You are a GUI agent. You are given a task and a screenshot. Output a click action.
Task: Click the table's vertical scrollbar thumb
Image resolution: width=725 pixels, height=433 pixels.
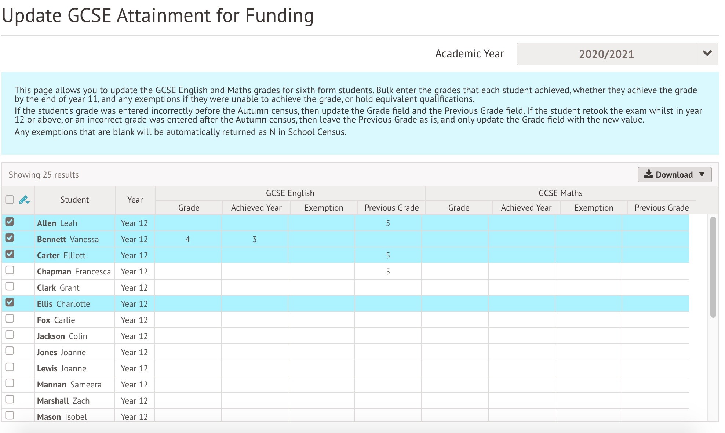(x=713, y=267)
